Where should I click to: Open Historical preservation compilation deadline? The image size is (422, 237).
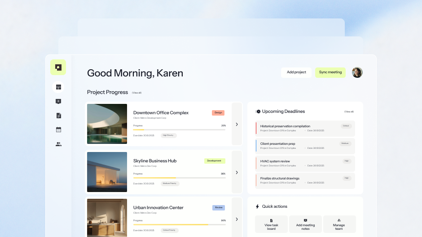tap(305, 129)
